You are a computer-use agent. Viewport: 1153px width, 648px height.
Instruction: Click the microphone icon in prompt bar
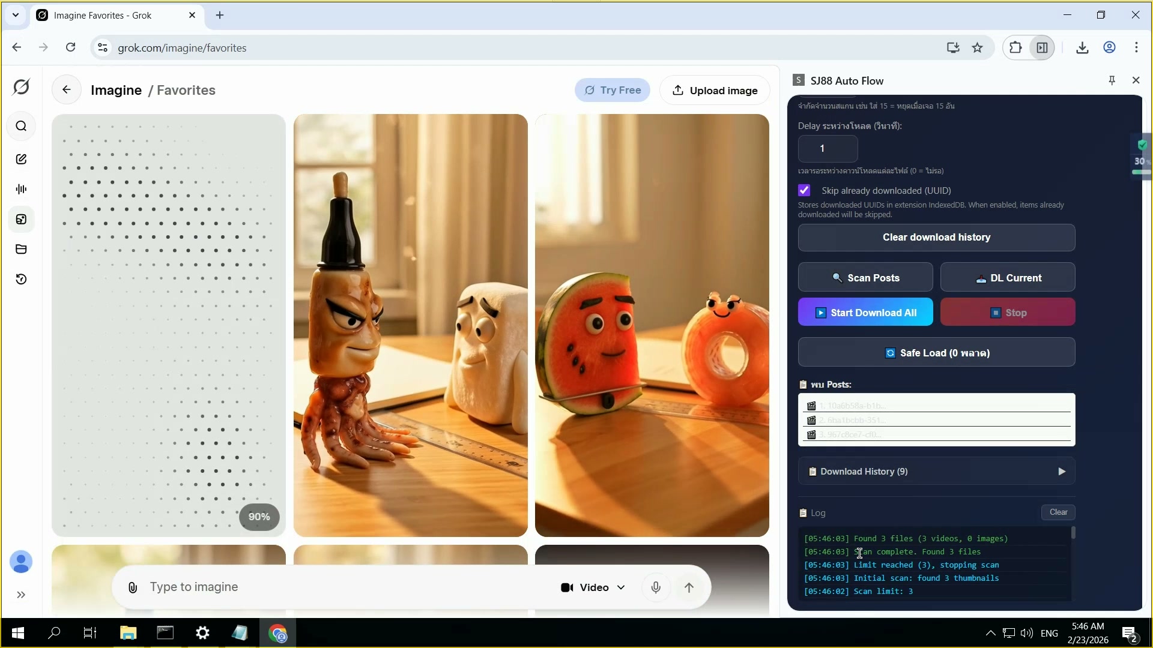(x=656, y=587)
